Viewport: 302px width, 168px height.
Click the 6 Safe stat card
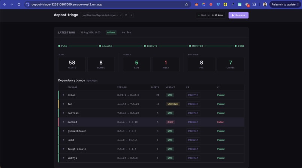point(136,64)
